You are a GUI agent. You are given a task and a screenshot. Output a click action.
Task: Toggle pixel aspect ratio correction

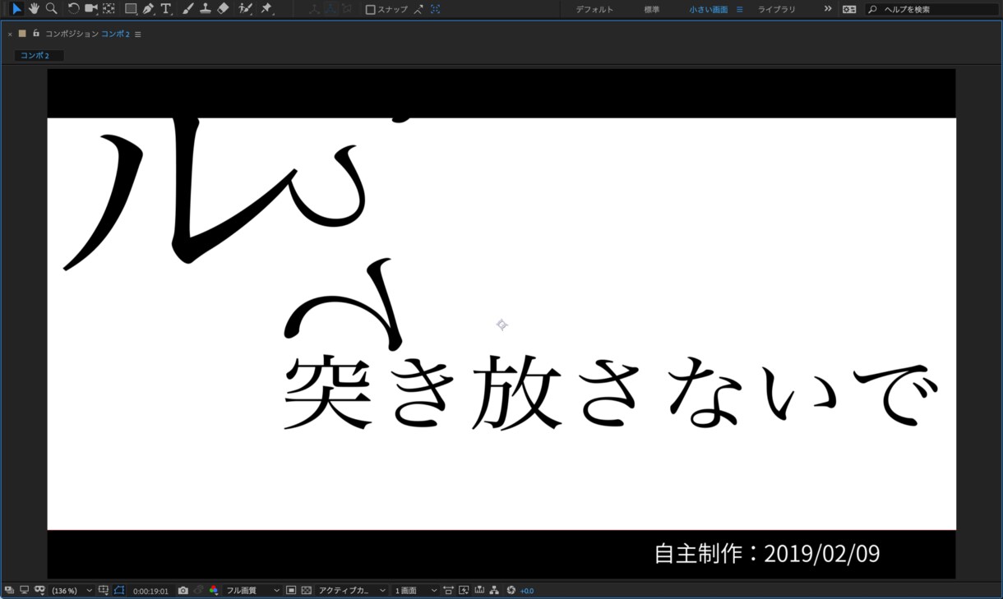click(448, 590)
